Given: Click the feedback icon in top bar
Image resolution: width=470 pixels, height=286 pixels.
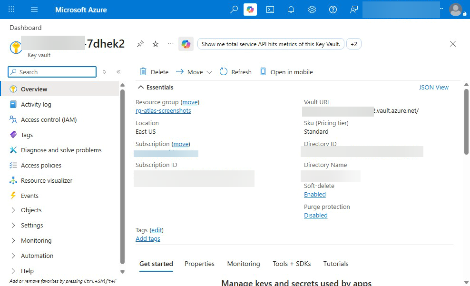Looking at the screenshot, I should coord(354,10).
